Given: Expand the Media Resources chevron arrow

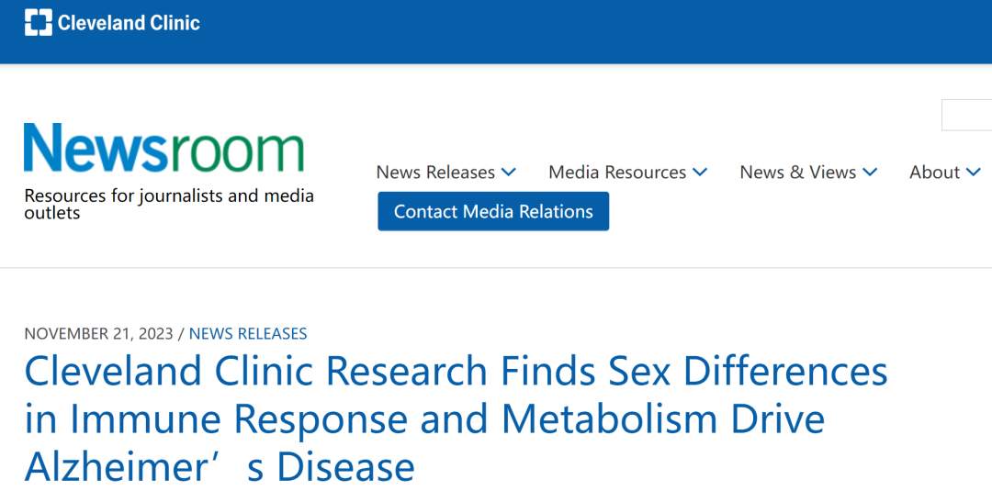Looking at the screenshot, I should pyautogui.click(x=700, y=173).
